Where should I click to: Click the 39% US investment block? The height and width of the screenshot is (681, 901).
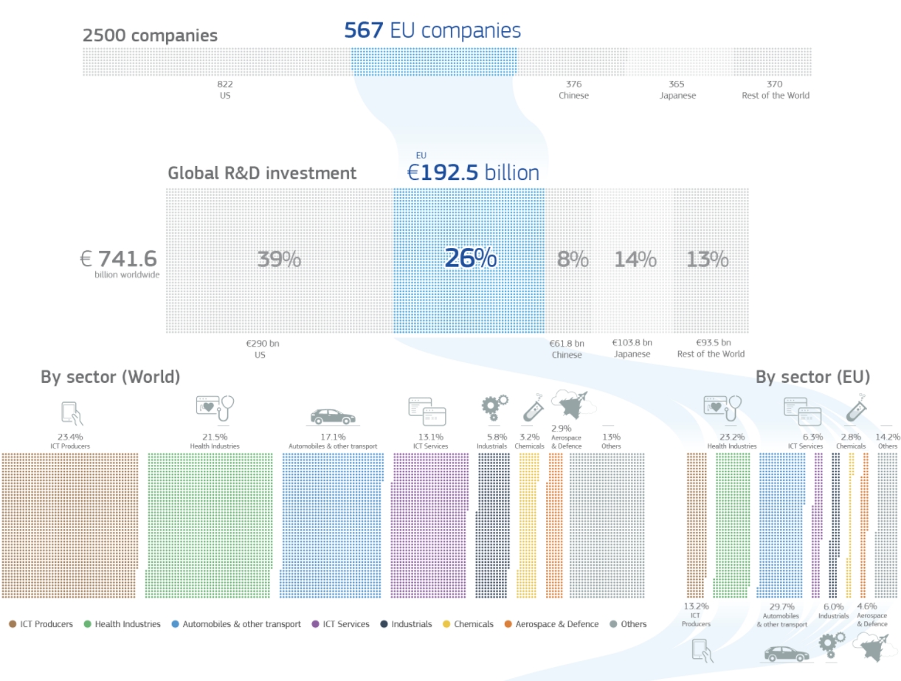pyautogui.click(x=279, y=260)
